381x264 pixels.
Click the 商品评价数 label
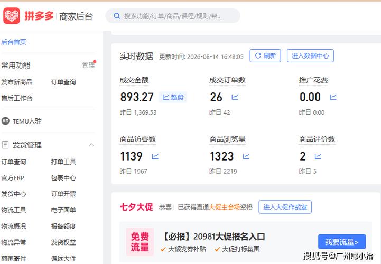pos(317,139)
